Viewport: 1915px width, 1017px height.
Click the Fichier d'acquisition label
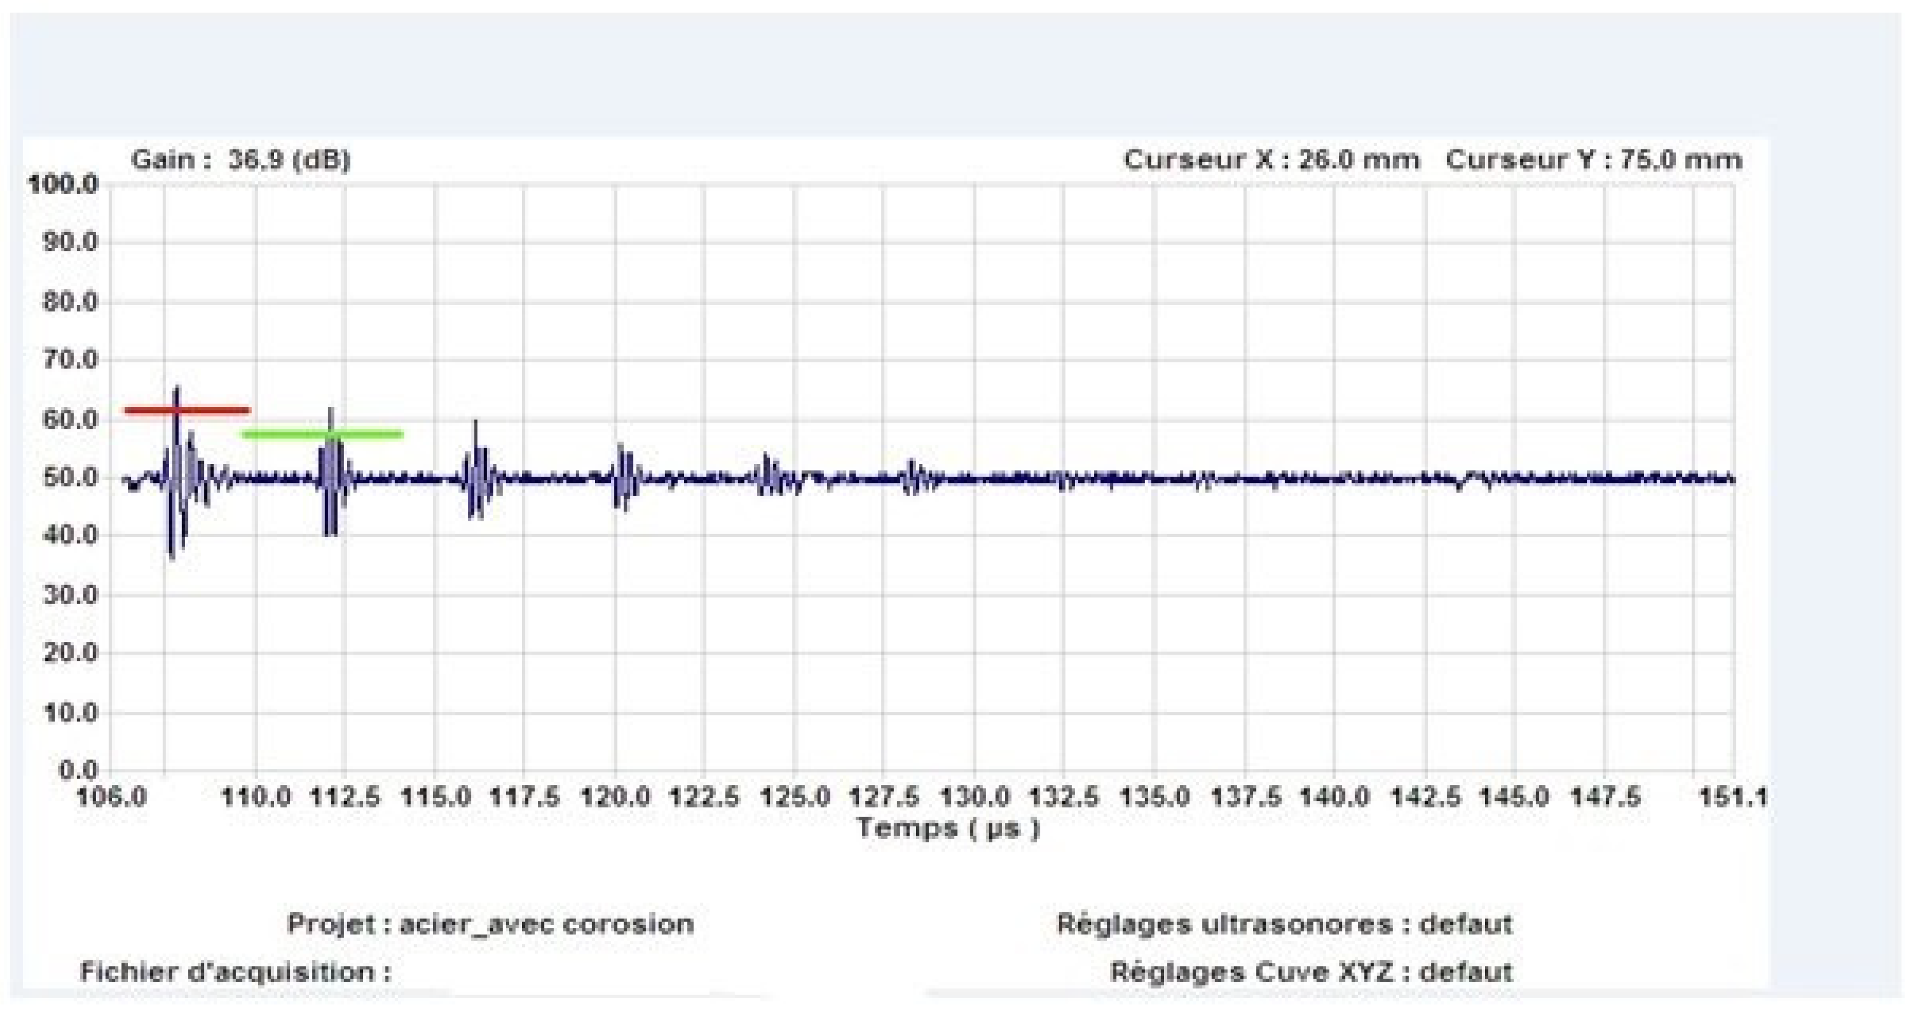point(236,972)
